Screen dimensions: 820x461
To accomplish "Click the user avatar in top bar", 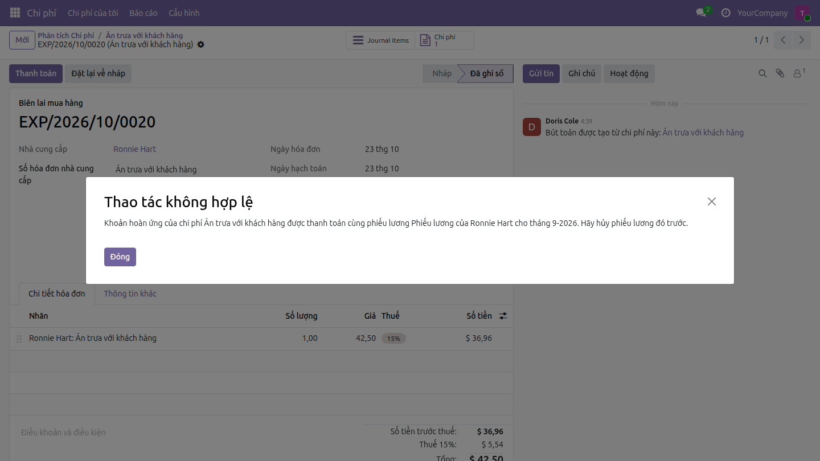I will pos(802,13).
